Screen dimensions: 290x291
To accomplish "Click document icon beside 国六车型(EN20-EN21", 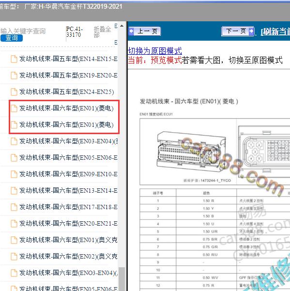I will [x=14, y=224].
